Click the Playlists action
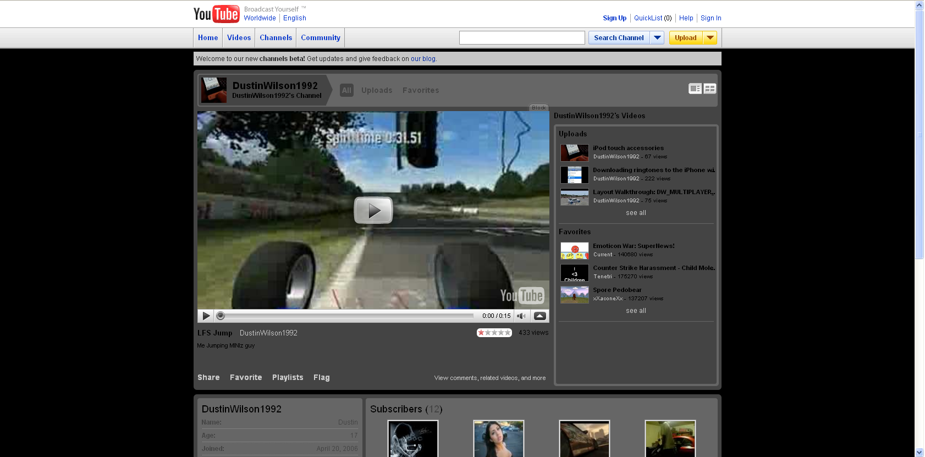The width and height of the screenshot is (925, 457). (x=288, y=377)
